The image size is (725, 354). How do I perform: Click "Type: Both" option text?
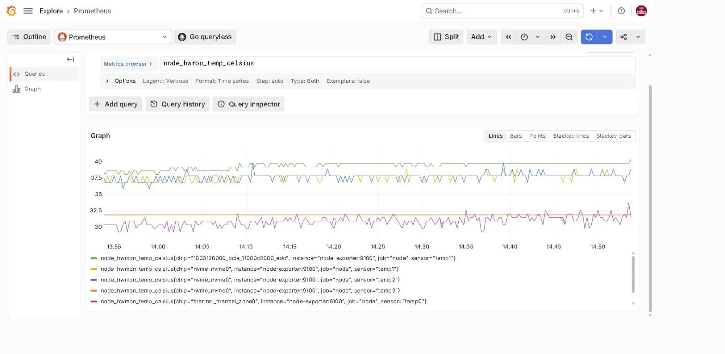point(305,81)
